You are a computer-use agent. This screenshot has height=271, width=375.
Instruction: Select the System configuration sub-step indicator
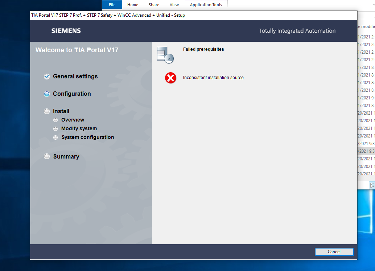coord(55,137)
